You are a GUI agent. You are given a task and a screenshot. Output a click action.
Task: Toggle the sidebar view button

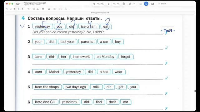(x=17, y=4)
